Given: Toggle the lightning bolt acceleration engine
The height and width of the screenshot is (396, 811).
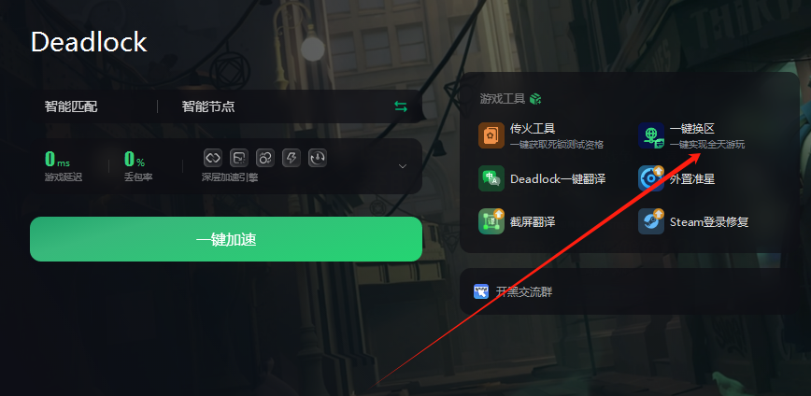Looking at the screenshot, I should [x=292, y=158].
